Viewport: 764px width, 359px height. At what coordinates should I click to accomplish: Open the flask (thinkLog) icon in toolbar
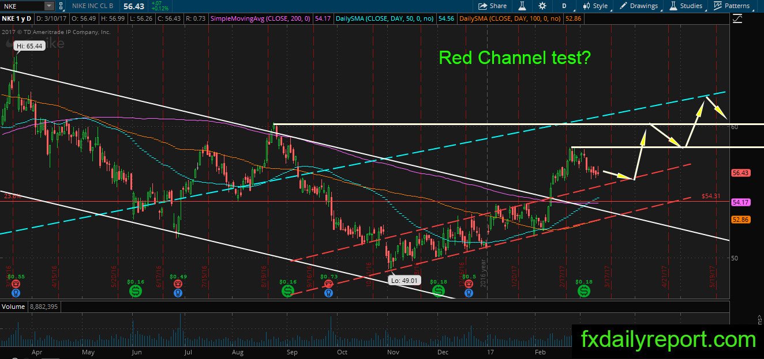[x=521, y=6]
